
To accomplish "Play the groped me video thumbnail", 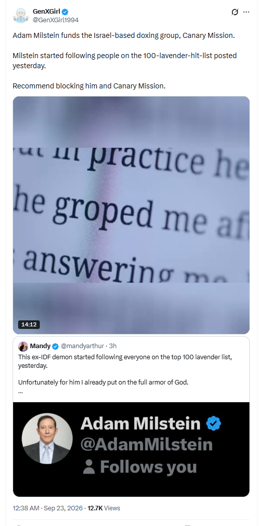I will [x=131, y=215].
